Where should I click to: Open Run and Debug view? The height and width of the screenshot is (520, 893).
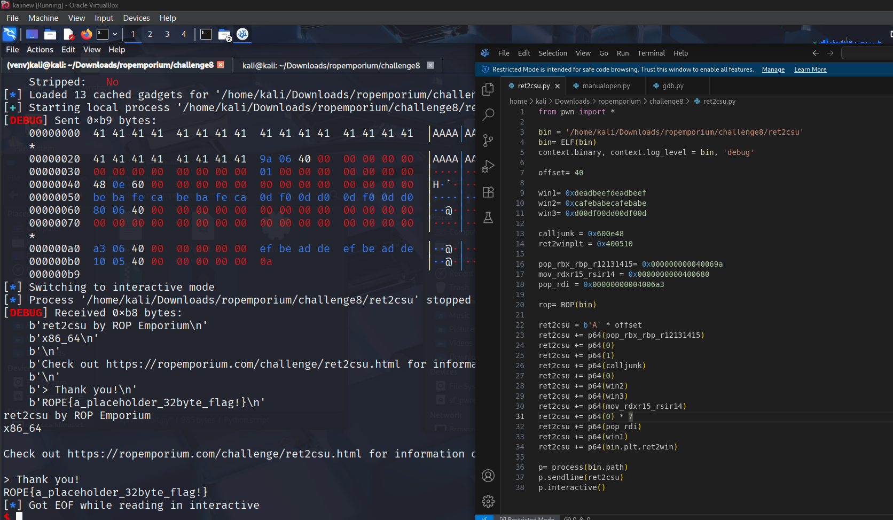(x=488, y=166)
